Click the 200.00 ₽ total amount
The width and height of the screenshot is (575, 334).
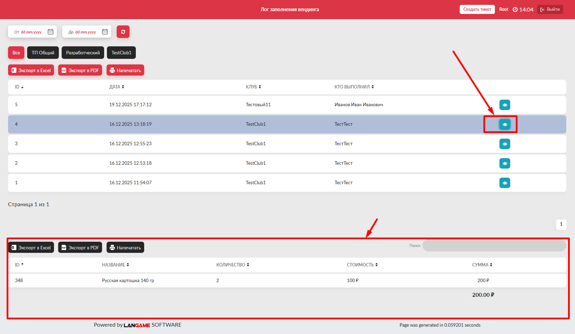(x=483, y=295)
